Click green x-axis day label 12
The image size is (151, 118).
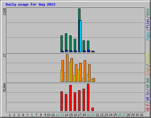58,115
